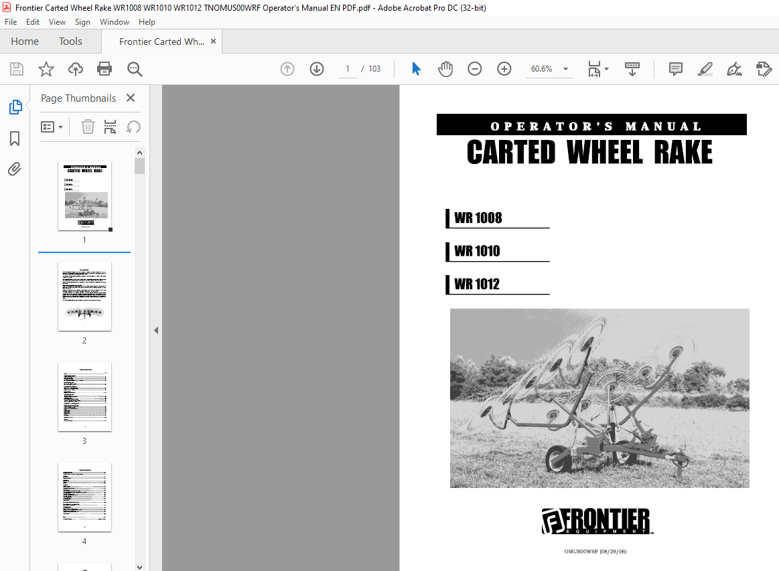This screenshot has height=571, width=779.
Task: Open the Bookmarks pane icon
Action: coord(15,139)
